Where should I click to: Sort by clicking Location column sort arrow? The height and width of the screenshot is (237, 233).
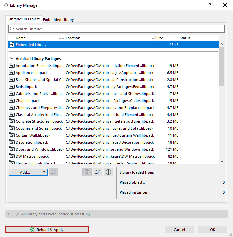click(x=153, y=38)
